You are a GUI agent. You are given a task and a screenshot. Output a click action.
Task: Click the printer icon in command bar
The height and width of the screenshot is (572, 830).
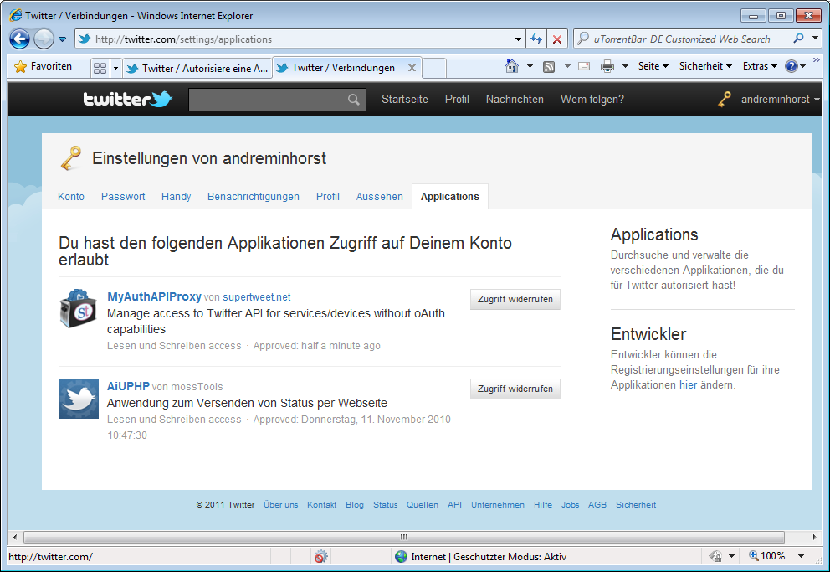tap(607, 66)
